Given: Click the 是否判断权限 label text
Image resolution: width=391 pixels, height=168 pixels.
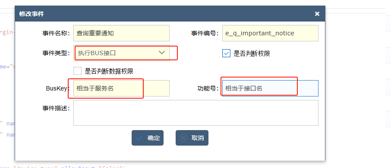Looking at the screenshot, I should 252,53.
